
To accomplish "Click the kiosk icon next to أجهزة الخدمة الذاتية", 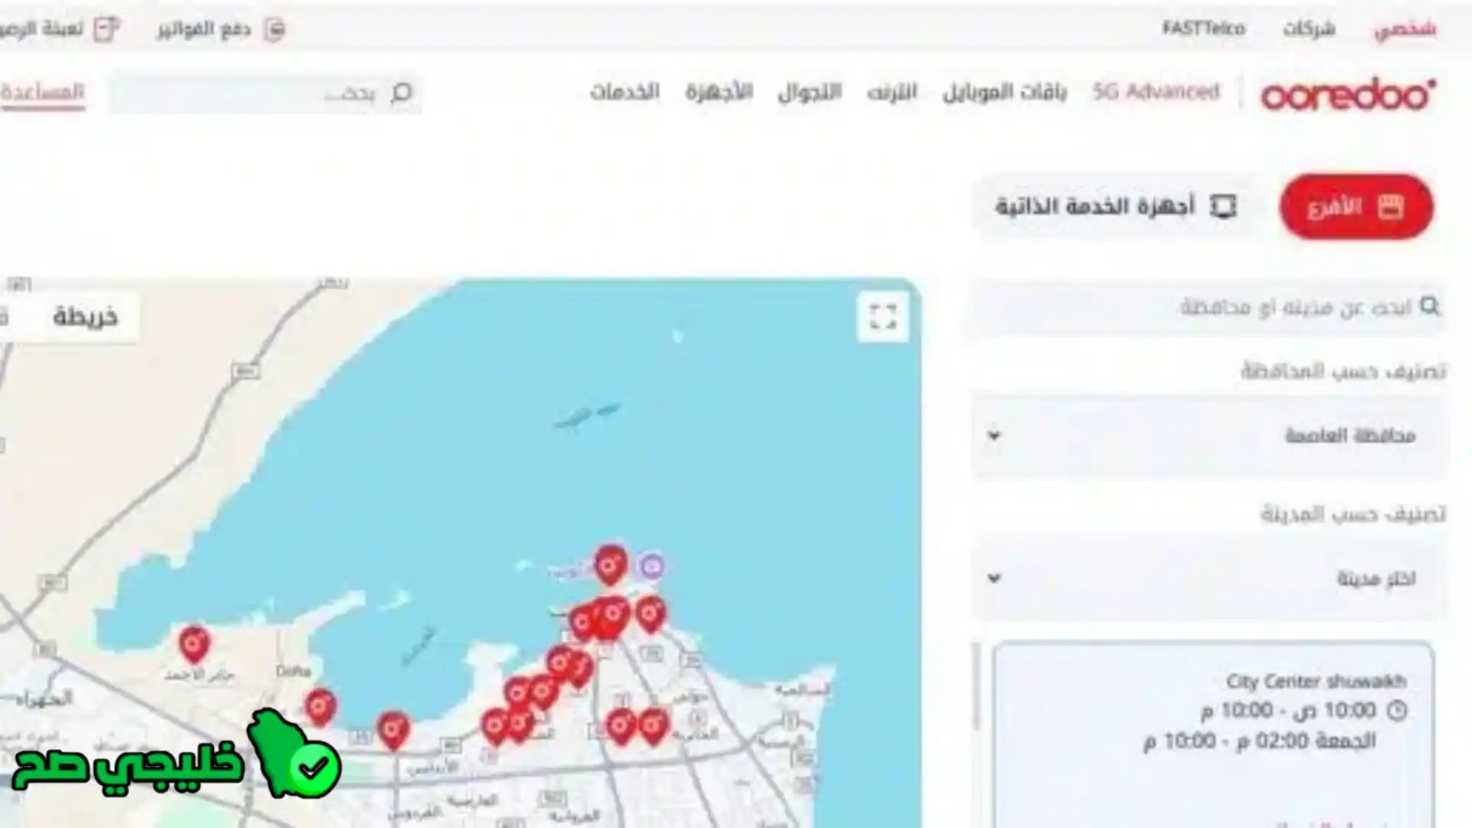I will [x=1222, y=205].
